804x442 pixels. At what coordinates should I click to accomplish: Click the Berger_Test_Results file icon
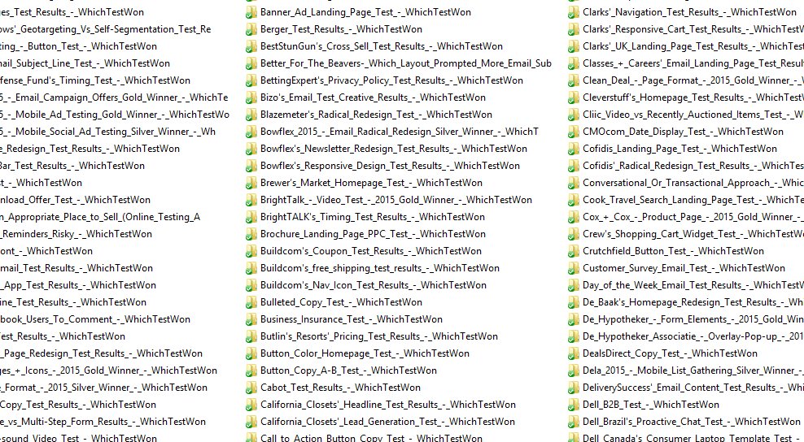251,29
